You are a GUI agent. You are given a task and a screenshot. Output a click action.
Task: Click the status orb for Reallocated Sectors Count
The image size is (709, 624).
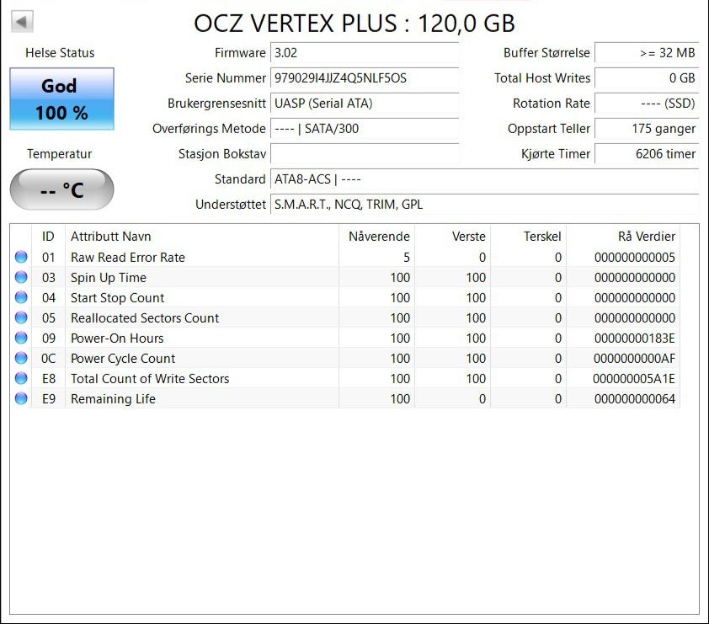[x=21, y=317]
